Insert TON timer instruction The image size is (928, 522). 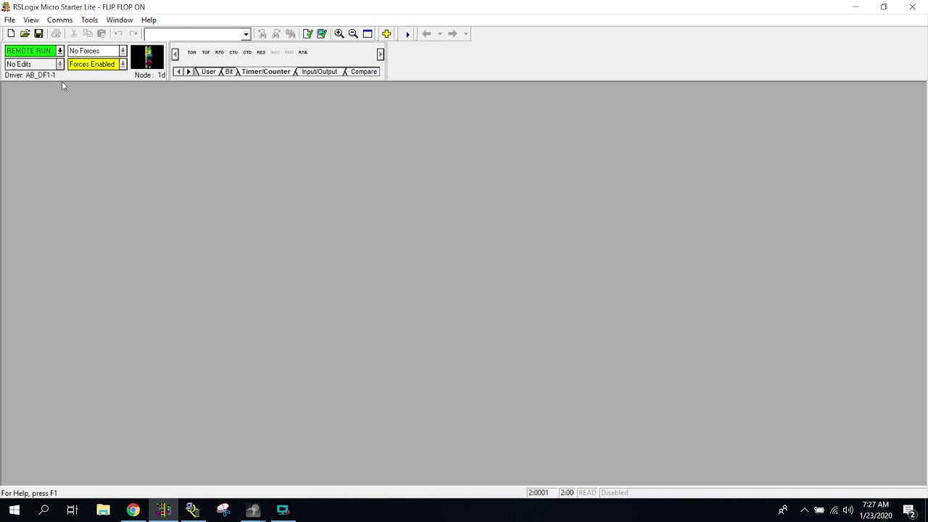(191, 52)
